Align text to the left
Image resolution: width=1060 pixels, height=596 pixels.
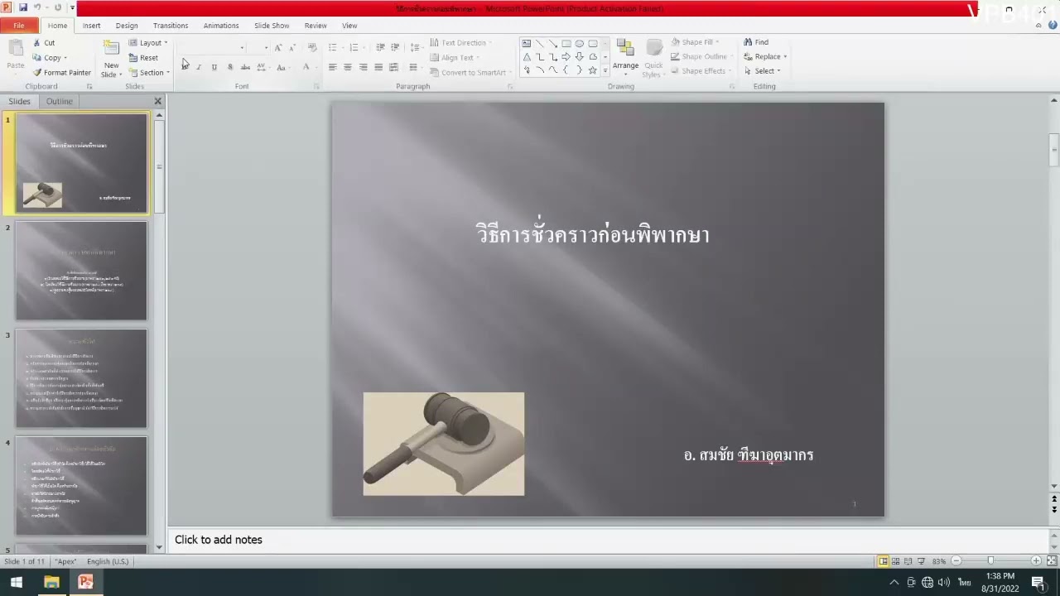332,67
